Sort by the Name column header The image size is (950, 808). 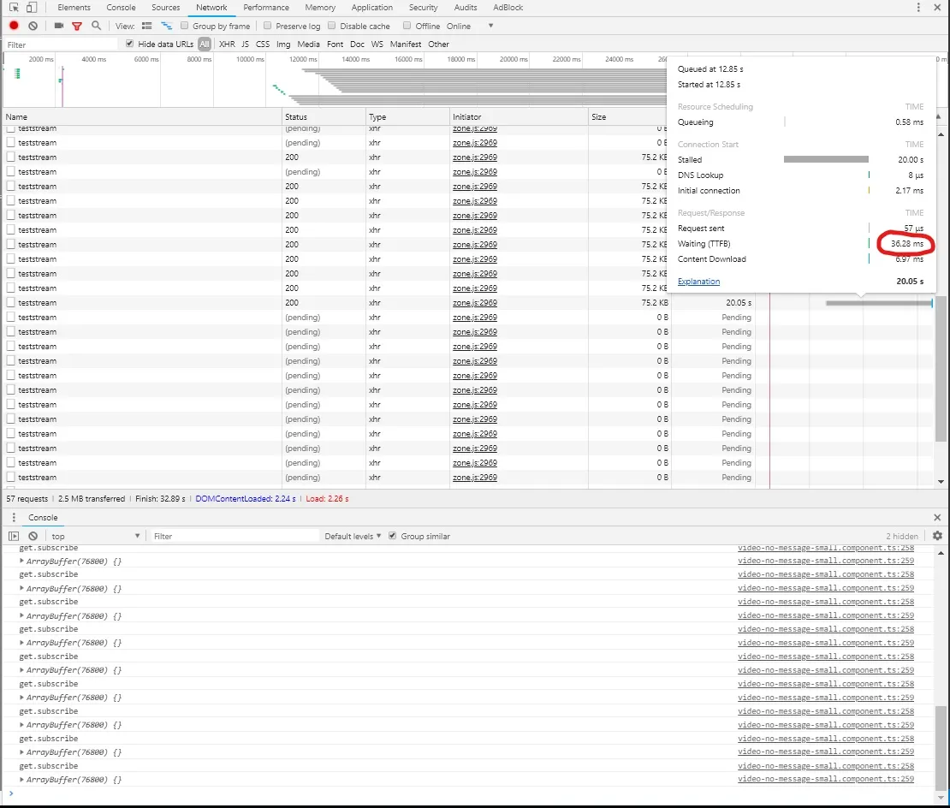142,117
